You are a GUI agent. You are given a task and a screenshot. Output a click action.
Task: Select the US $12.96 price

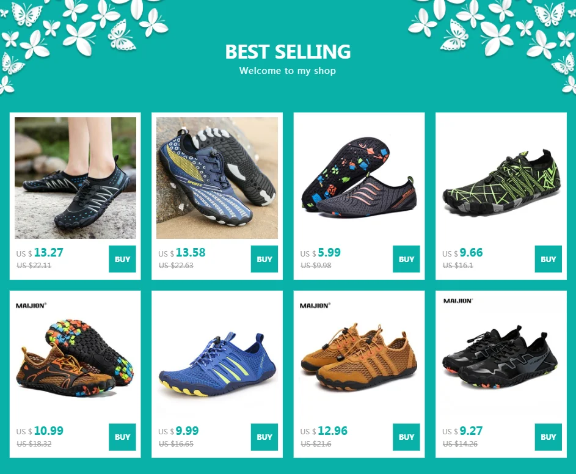[324, 431]
